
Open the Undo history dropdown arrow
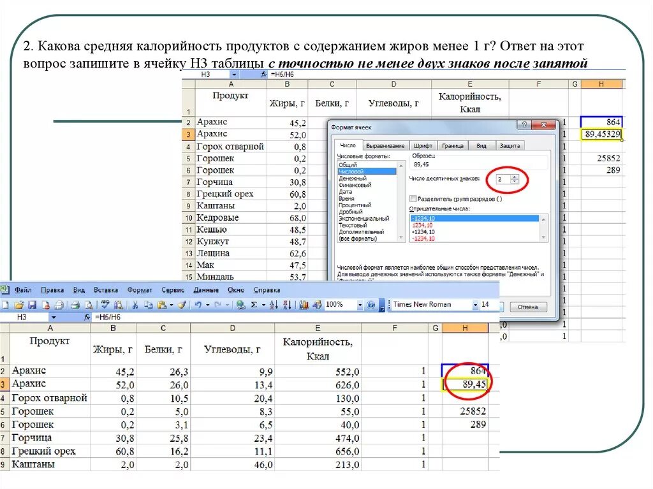(207, 305)
